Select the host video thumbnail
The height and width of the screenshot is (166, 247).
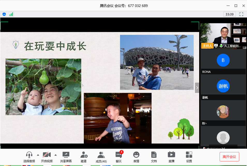pos(223,36)
